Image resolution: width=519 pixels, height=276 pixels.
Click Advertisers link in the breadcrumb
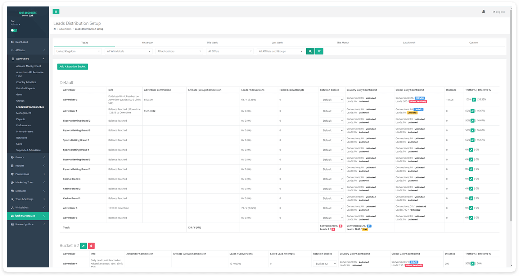pyautogui.click(x=65, y=29)
